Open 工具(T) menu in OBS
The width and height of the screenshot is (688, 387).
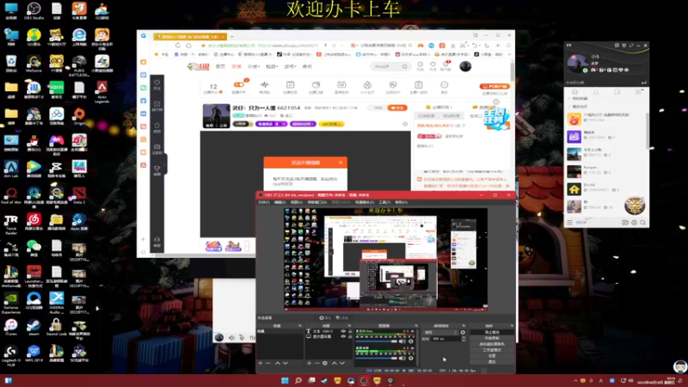384,202
